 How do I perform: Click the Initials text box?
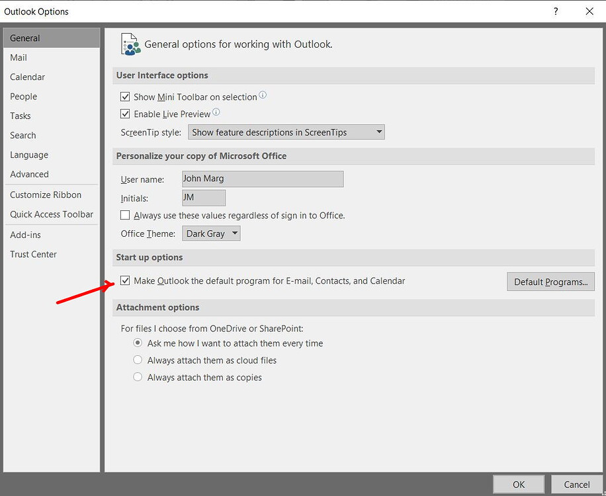(203, 197)
